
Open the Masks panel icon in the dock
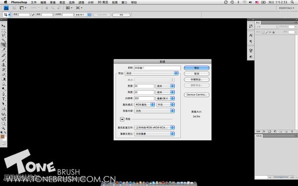point(251,57)
